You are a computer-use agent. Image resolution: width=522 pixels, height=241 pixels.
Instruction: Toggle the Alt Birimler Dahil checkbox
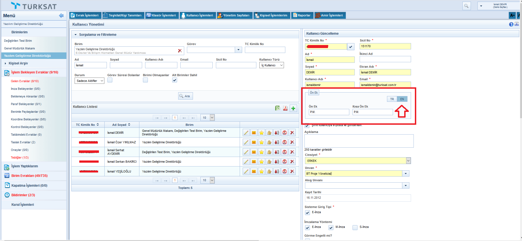[175, 80]
